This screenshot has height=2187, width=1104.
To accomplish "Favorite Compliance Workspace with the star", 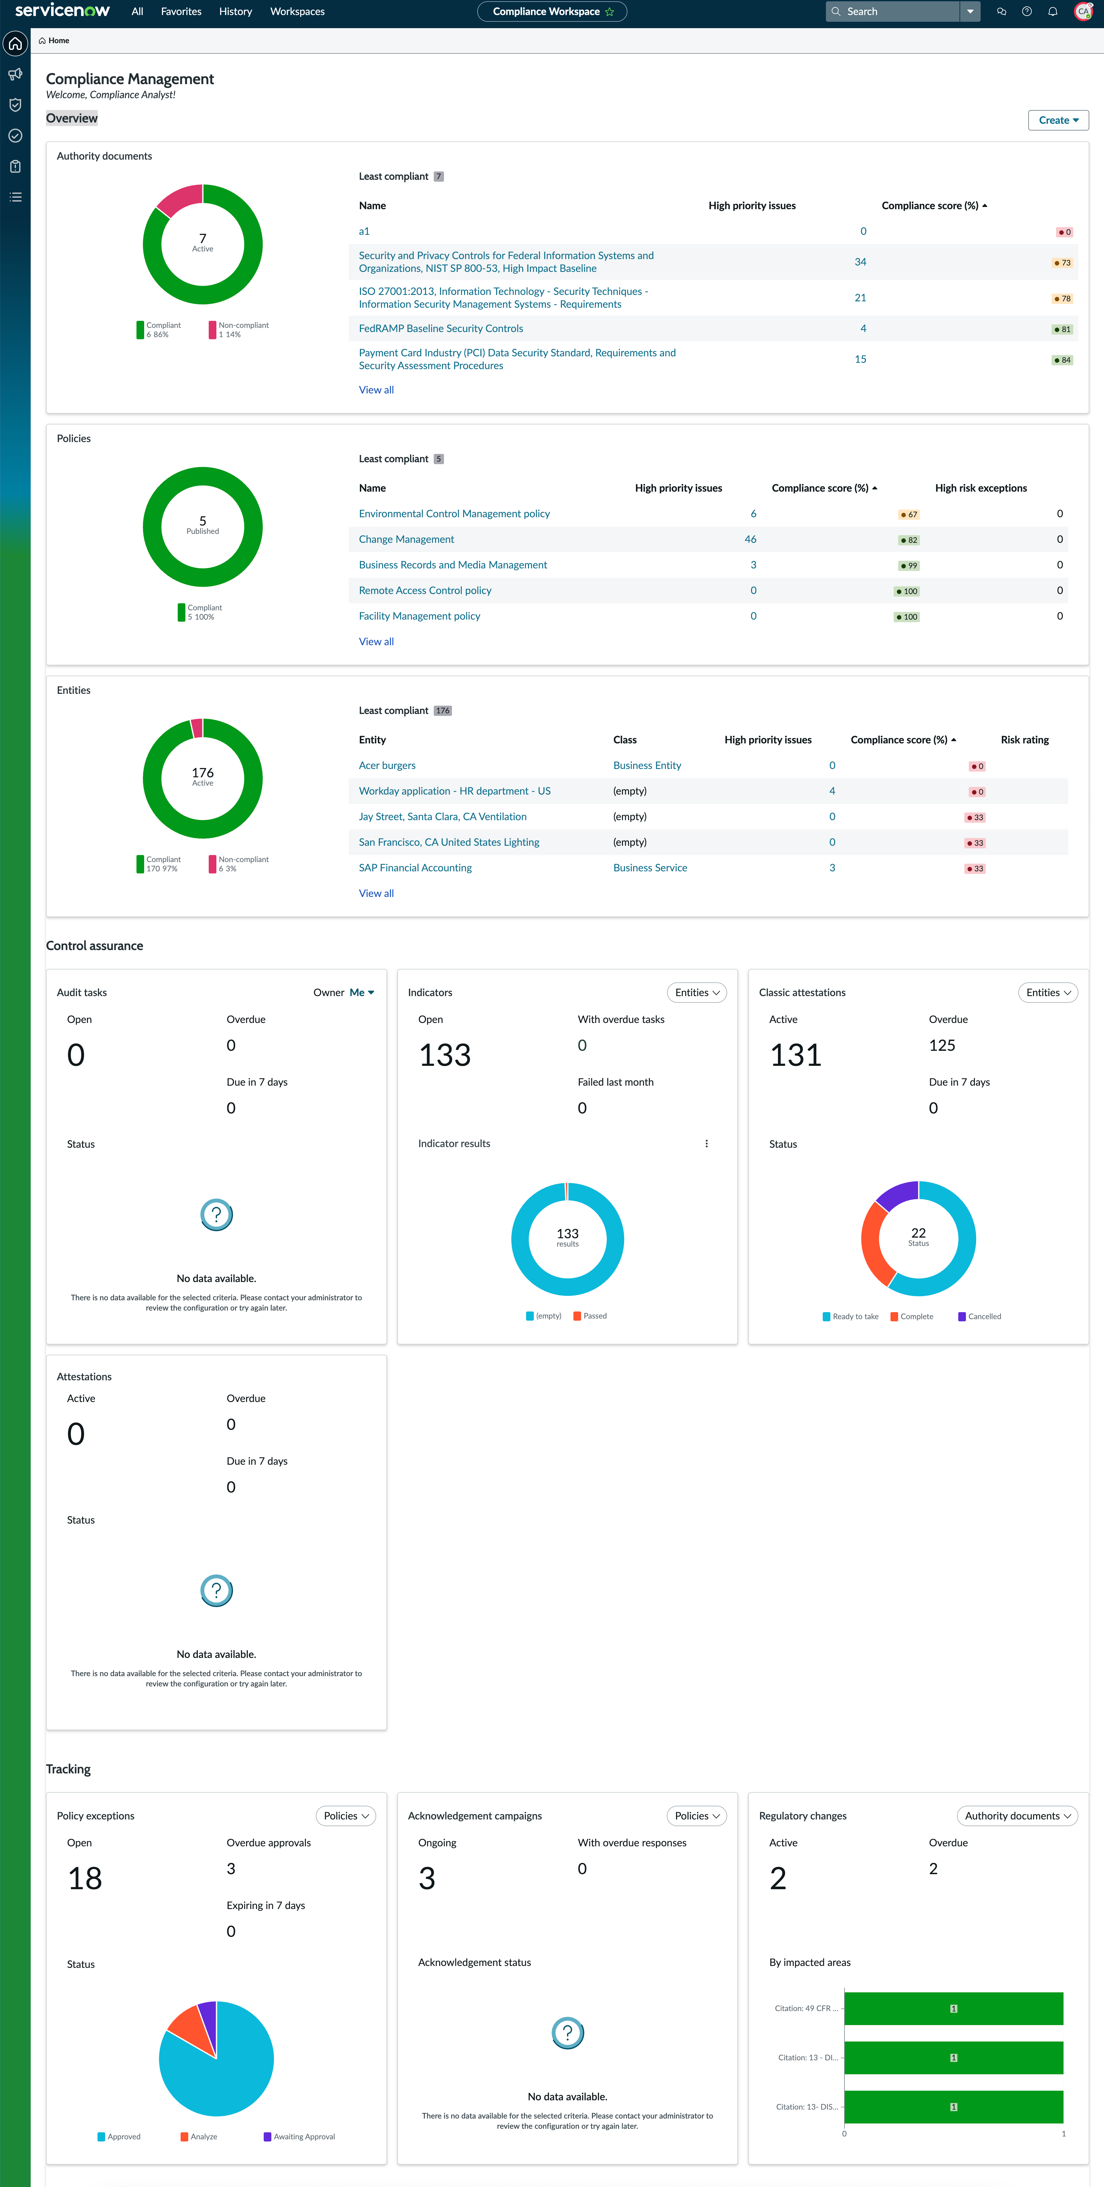I will (609, 12).
